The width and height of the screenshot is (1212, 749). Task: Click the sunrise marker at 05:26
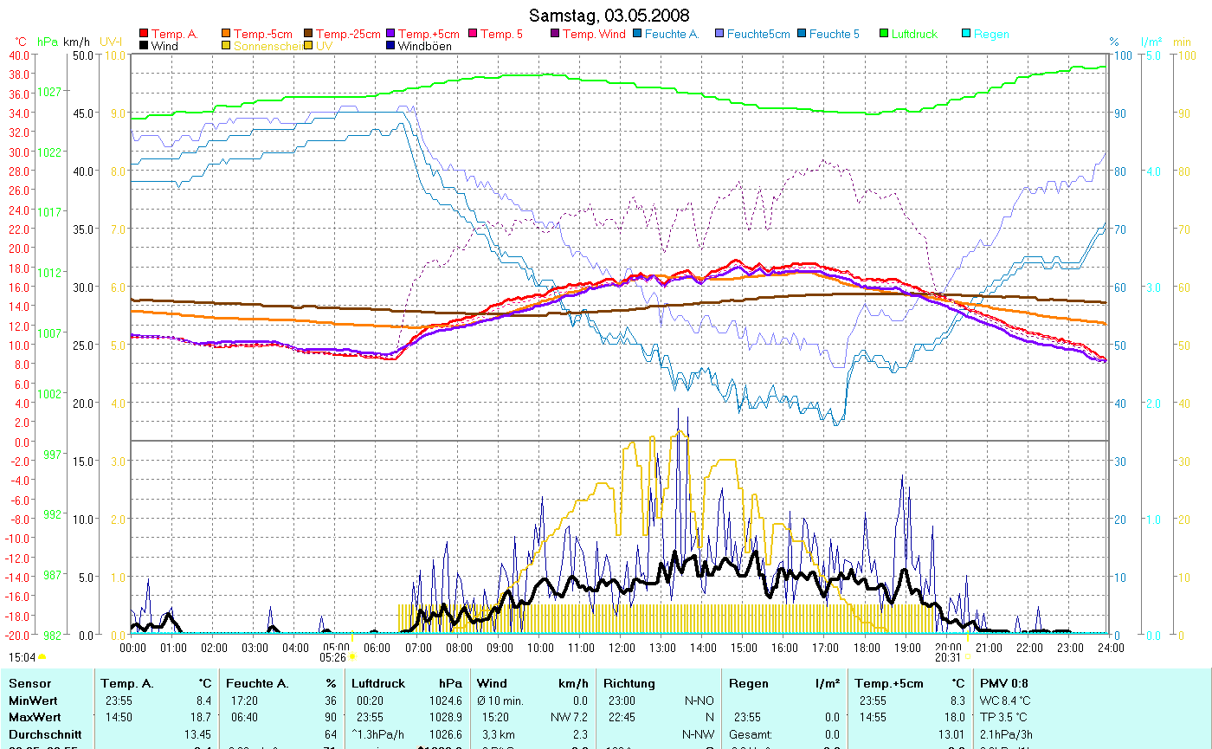point(351,657)
